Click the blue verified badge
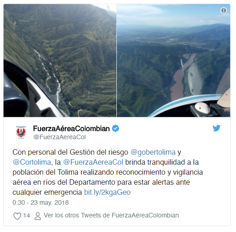Viewport: 236px width, 232px height. 115,128
